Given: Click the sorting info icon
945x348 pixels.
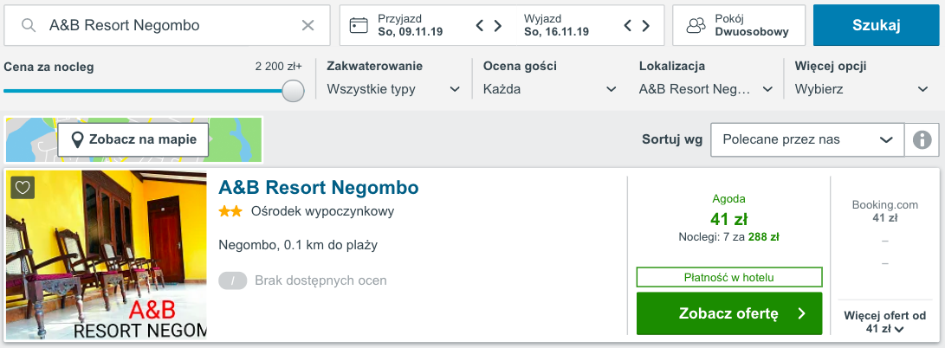Looking at the screenshot, I should (x=922, y=139).
